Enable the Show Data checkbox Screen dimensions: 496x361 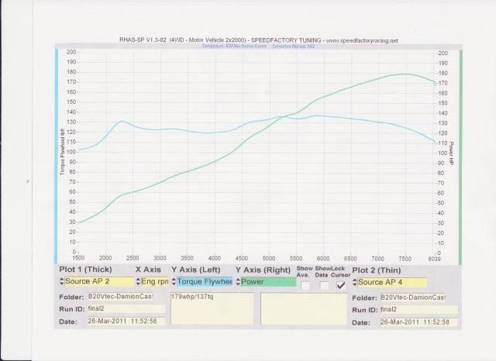point(322,286)
